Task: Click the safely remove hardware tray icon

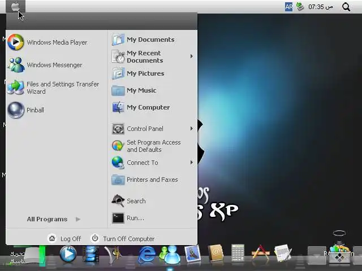Action: [x=300, y=6]
